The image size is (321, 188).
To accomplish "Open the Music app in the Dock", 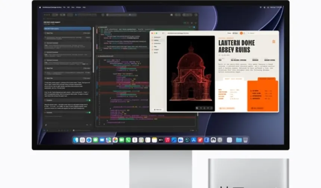I will click(x=168, y=140).
